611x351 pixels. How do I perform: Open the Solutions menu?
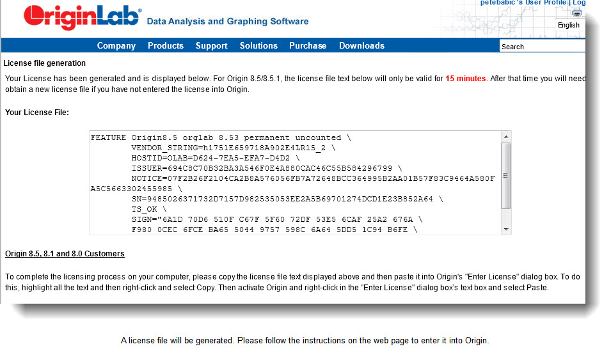[258, 45]
